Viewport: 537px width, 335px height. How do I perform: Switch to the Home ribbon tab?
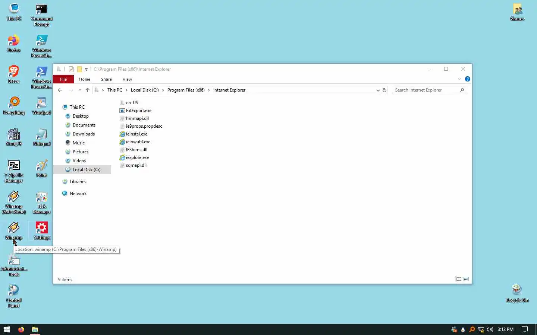tap(85, 79)
